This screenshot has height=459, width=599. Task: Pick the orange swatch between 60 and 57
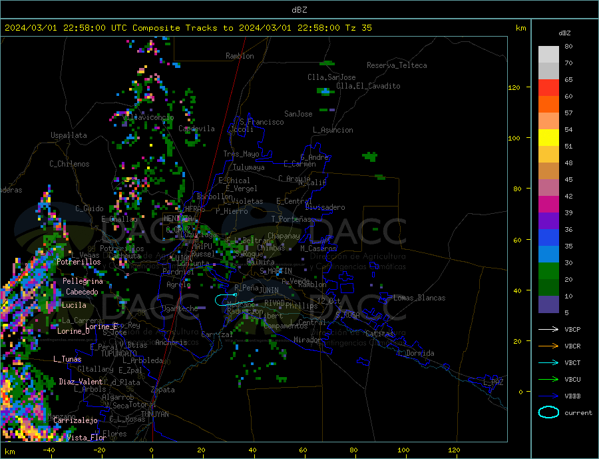pyautogui.click(x=548, y=105)
